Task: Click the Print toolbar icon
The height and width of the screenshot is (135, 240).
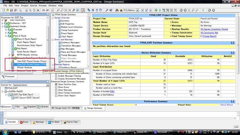Action: click(x=20, y=10)
